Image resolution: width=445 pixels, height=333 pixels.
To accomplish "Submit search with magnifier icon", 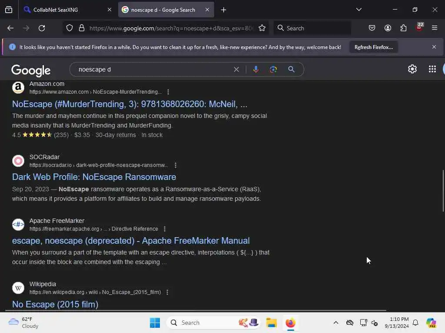I will (x=292, y=69).
